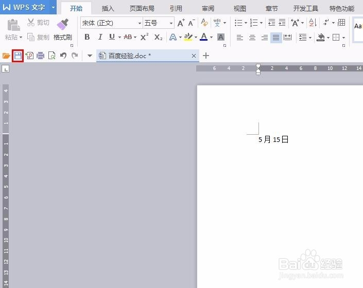Switch to the 引用 tab

tap(176, 9)
